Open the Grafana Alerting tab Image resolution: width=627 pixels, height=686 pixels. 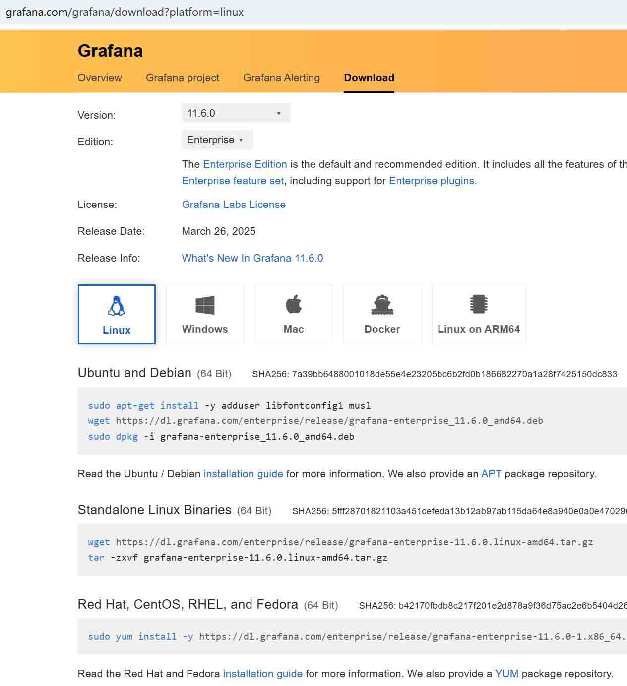pos(281,78)
